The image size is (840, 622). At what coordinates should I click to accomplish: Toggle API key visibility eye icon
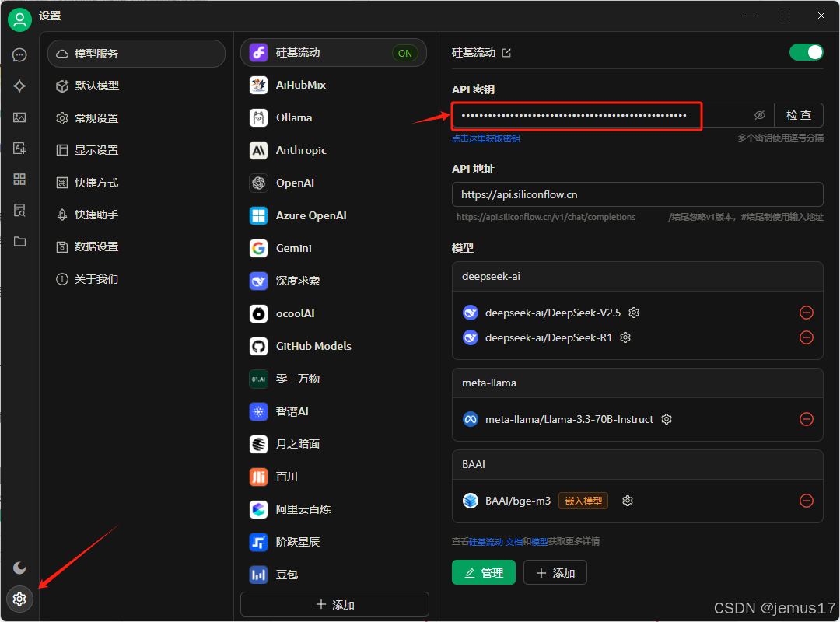point(760,115)
